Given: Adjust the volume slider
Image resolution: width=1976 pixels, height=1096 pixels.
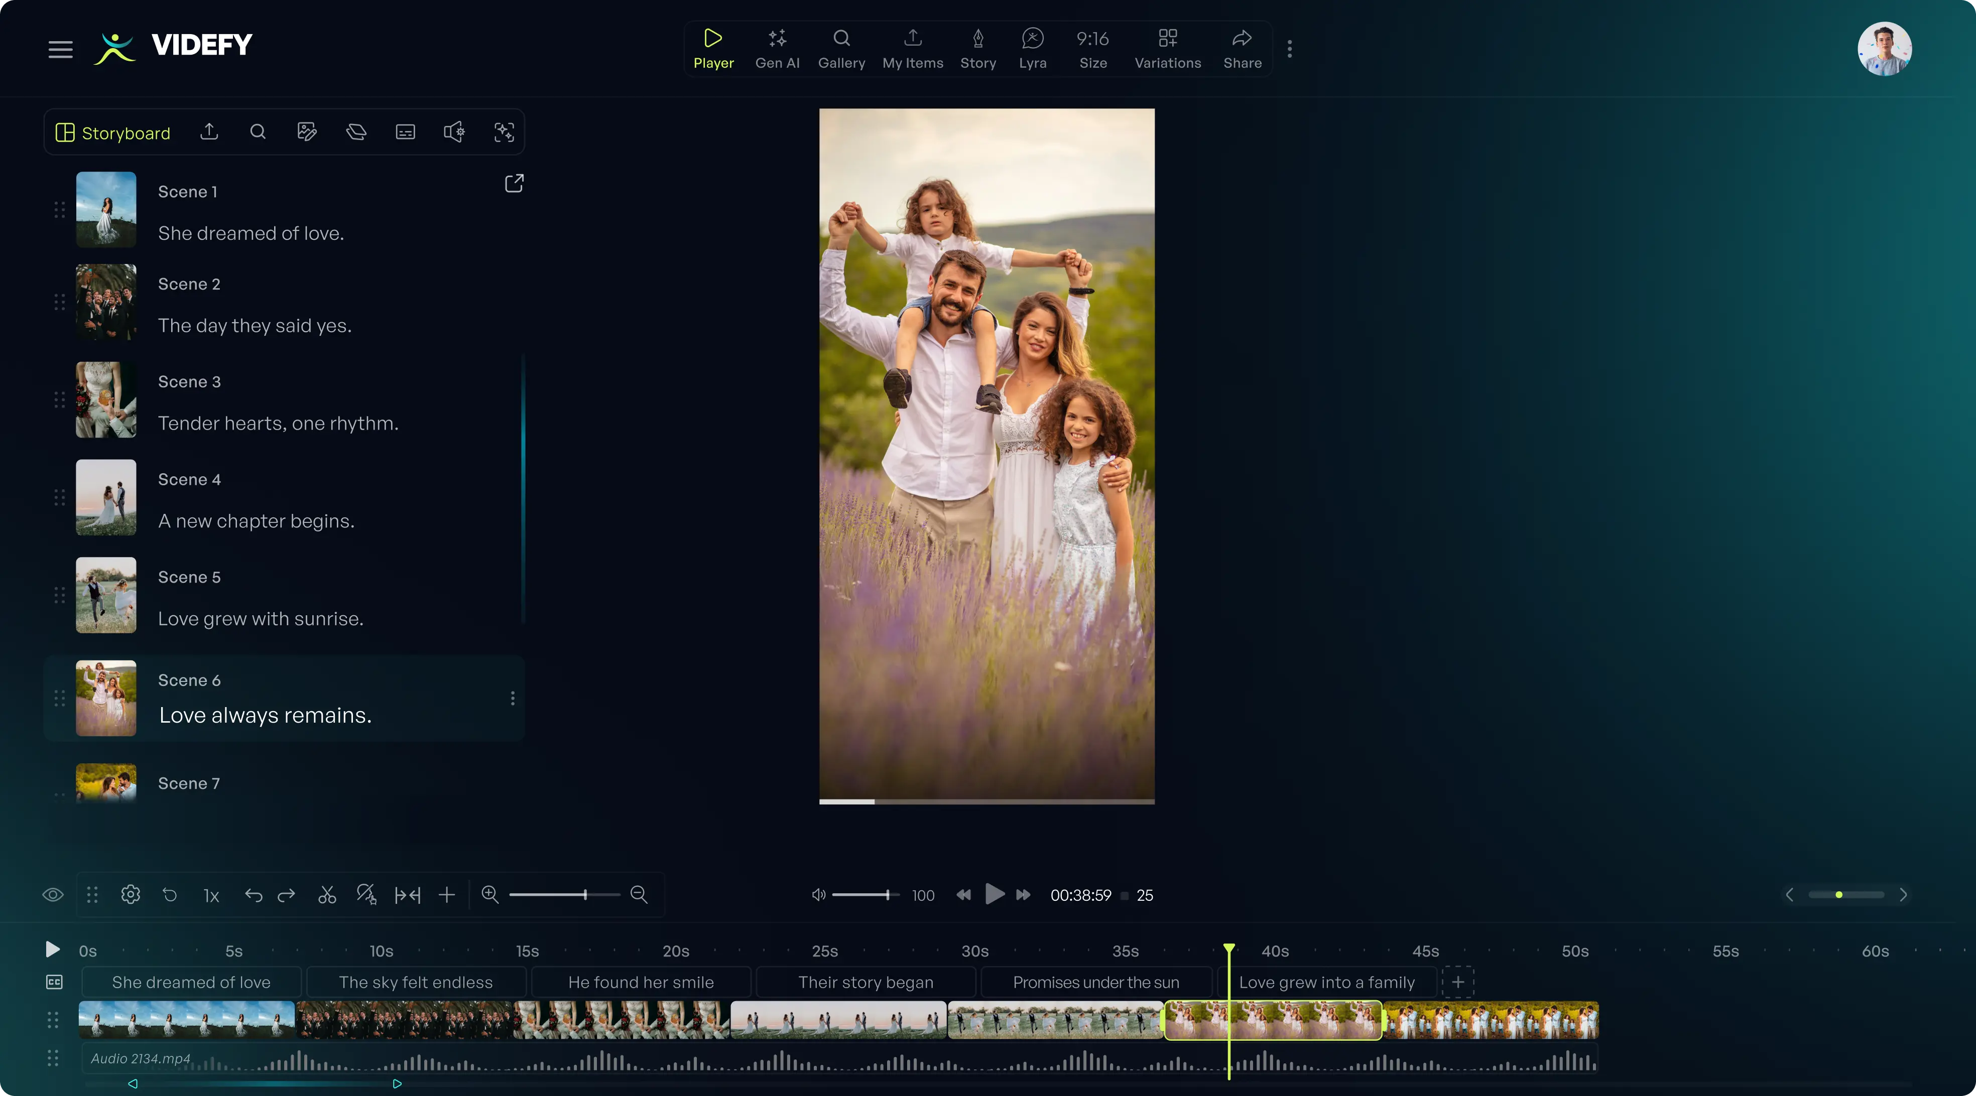Looking at the screenshot, I should tap(866, 895).
